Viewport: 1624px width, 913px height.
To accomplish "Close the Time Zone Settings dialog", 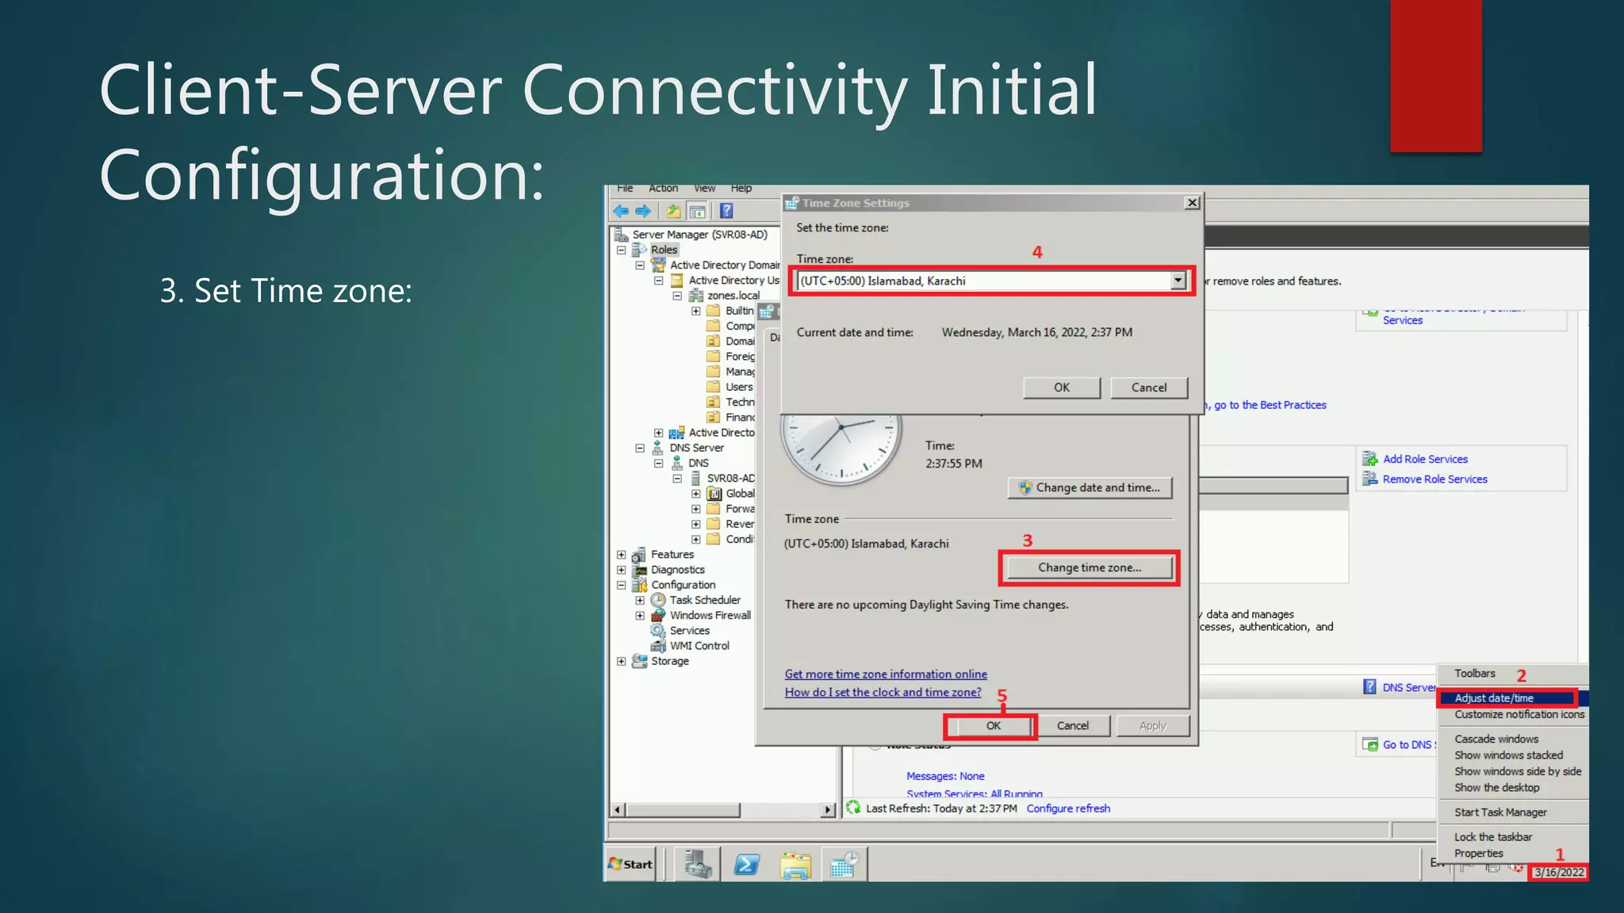I will (1191, 203).
